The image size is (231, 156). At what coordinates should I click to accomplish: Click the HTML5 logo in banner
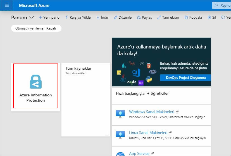[149, 65]
